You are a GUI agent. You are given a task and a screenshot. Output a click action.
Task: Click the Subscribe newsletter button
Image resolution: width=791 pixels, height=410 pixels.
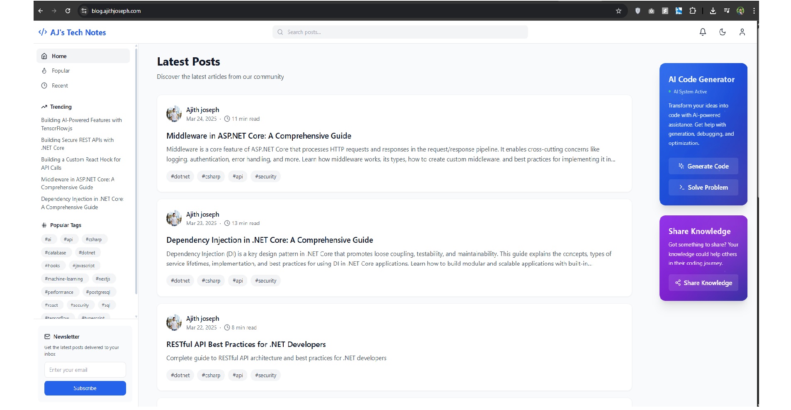85,388
